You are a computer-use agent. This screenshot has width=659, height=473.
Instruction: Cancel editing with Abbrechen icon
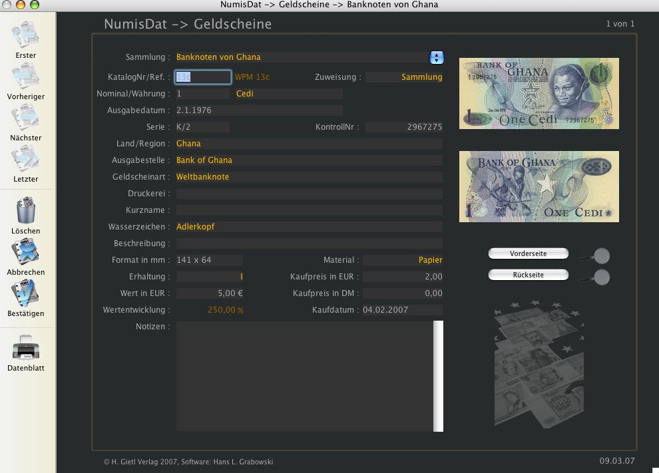point(25,251)
